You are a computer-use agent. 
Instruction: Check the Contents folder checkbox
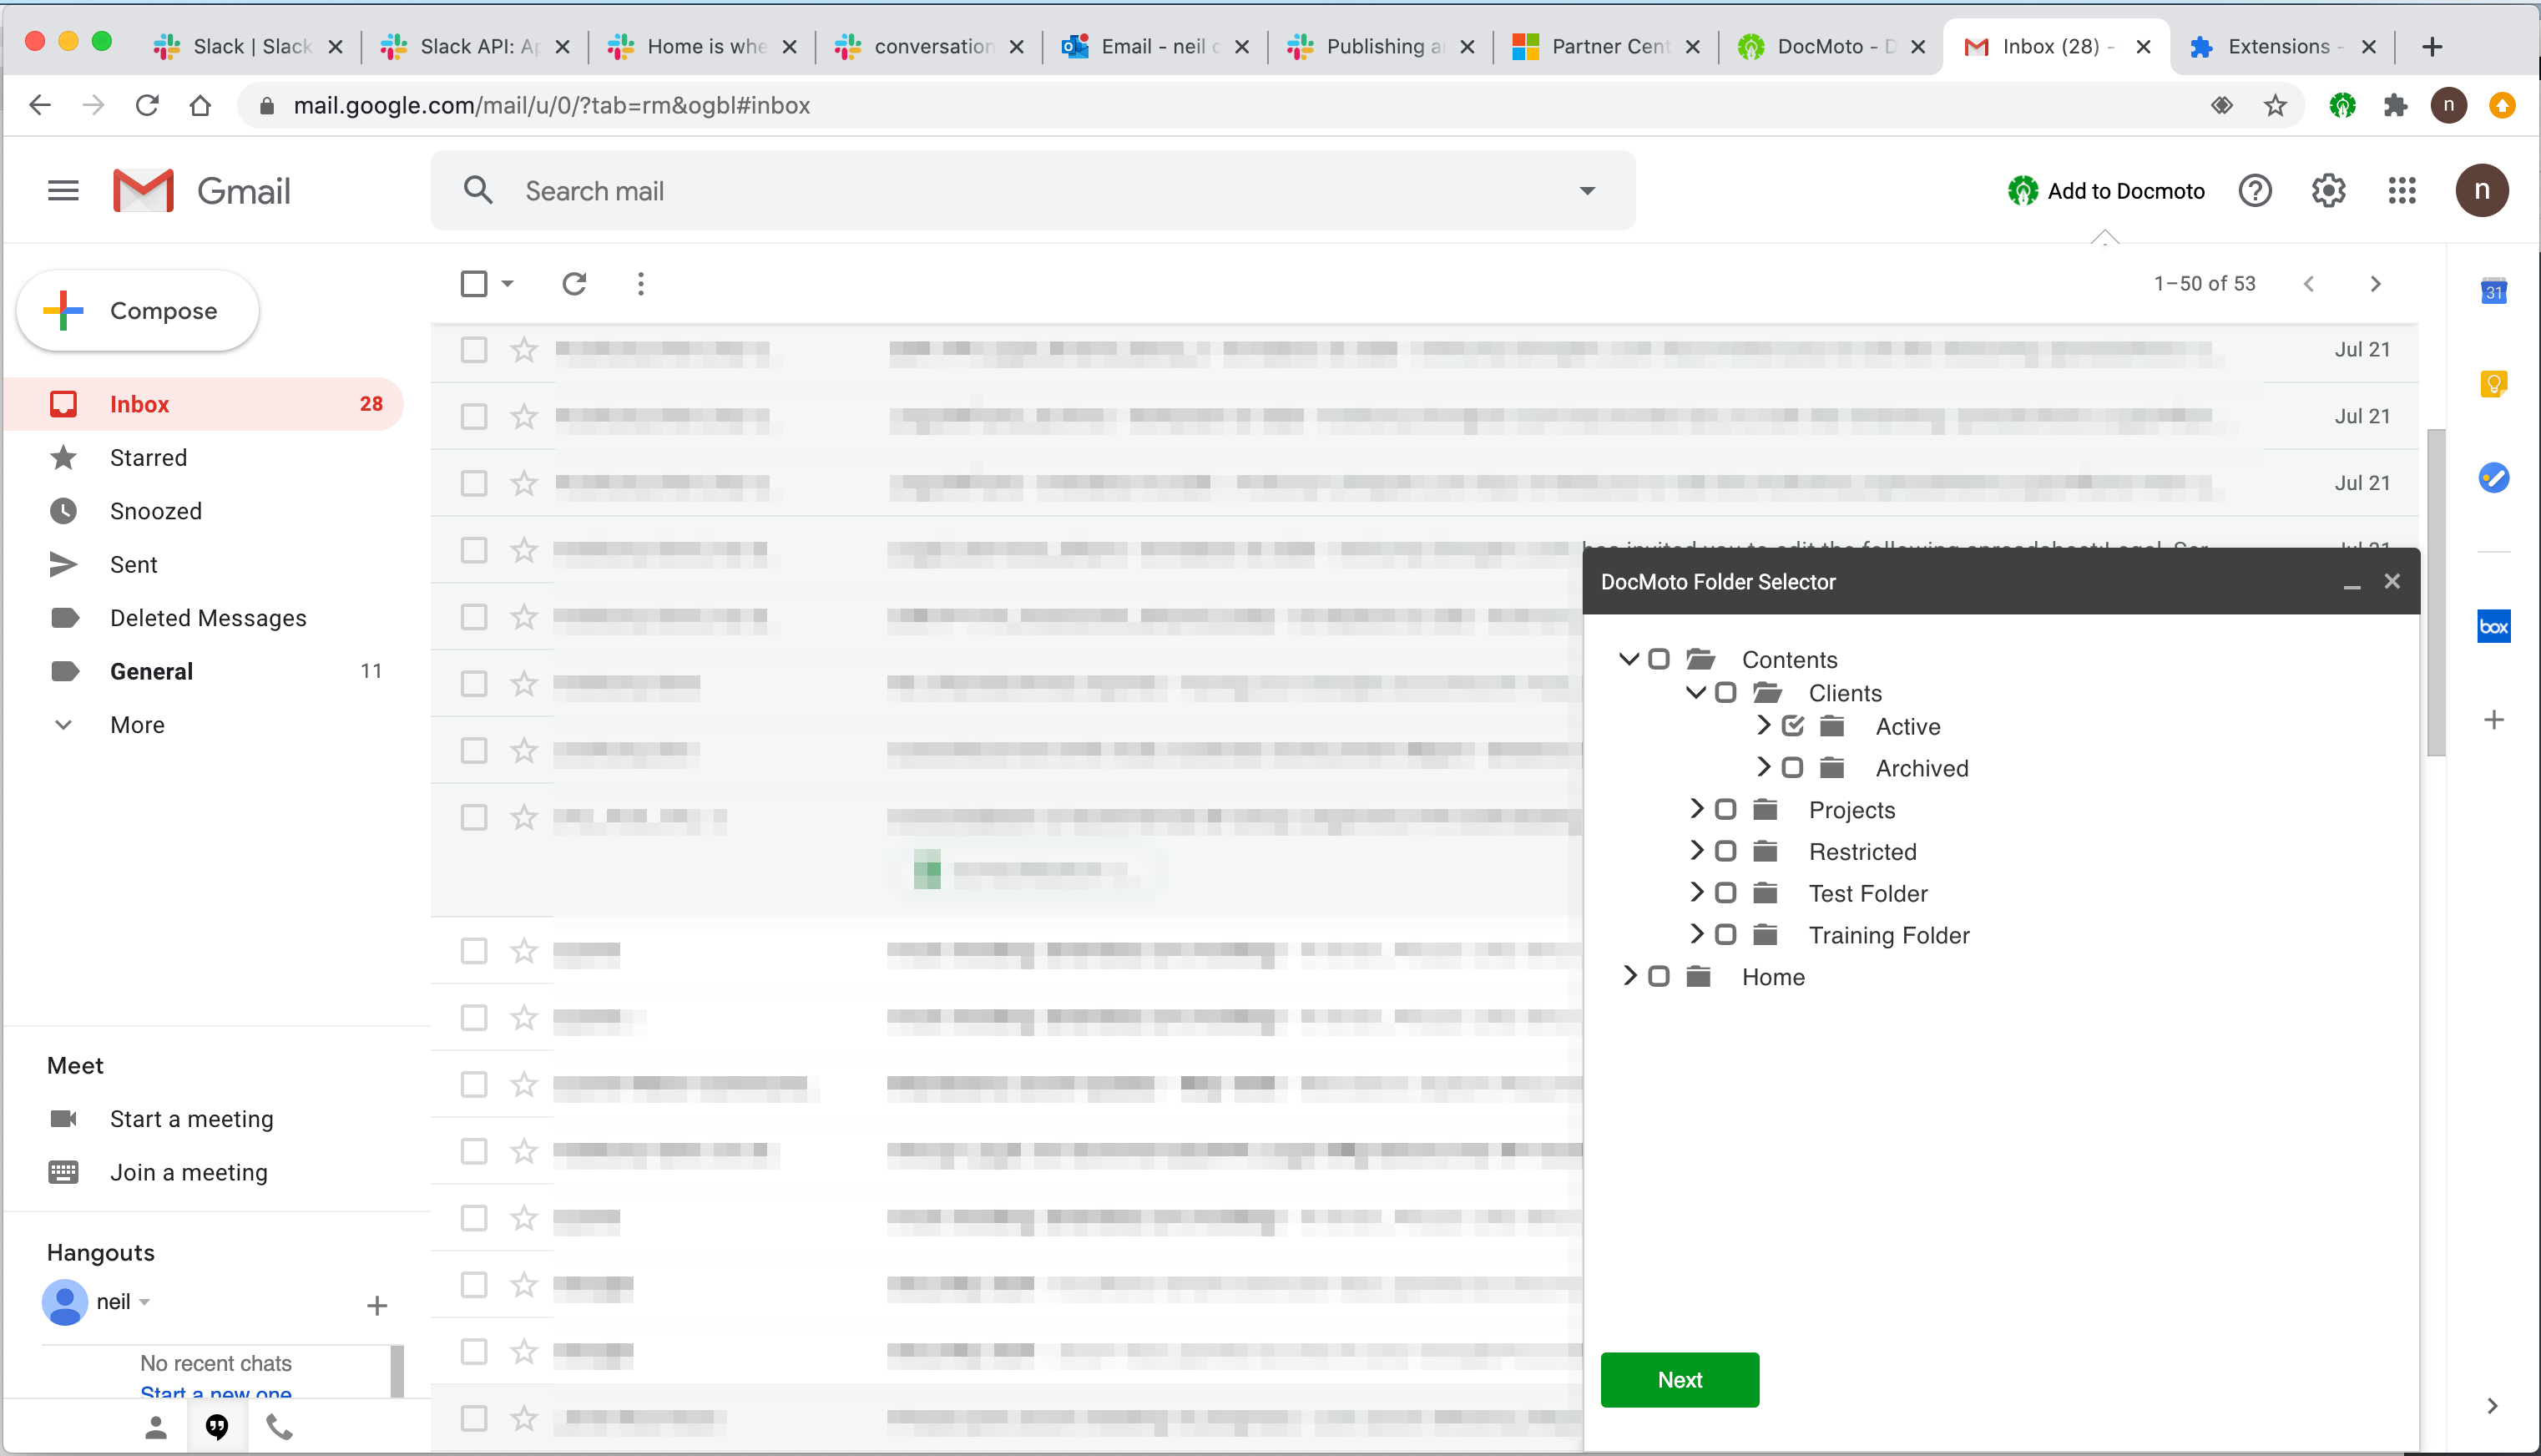[1659, 659]
